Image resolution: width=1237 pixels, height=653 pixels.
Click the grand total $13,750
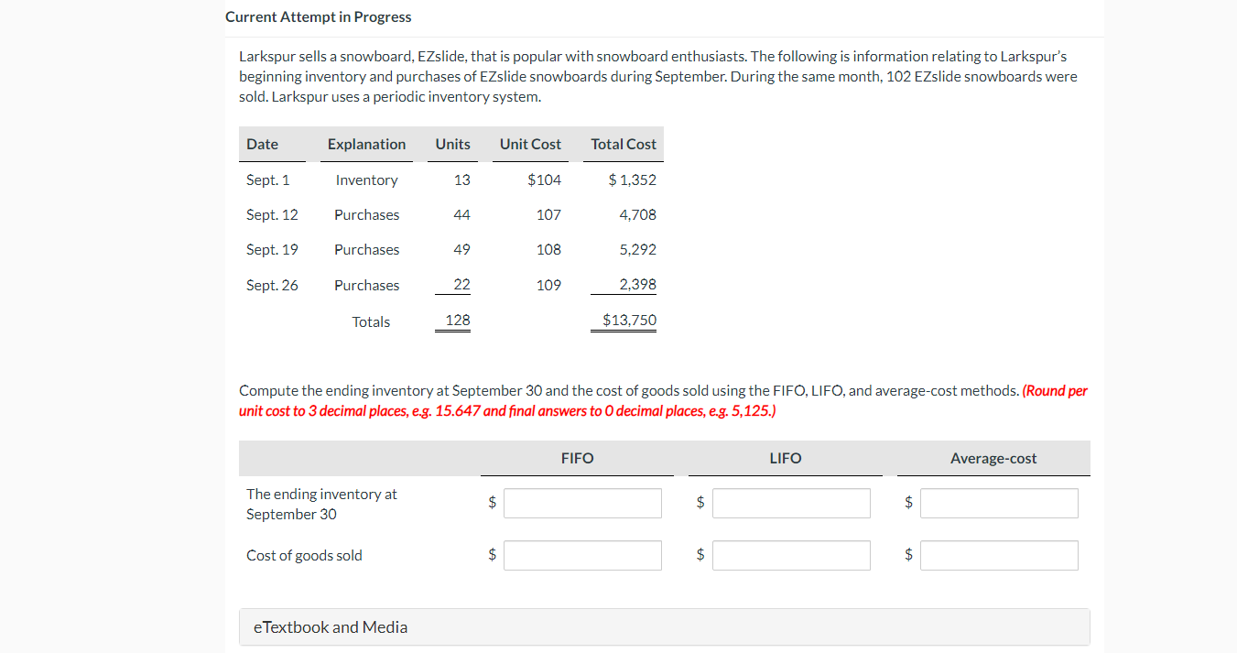(x=629, y=321)
